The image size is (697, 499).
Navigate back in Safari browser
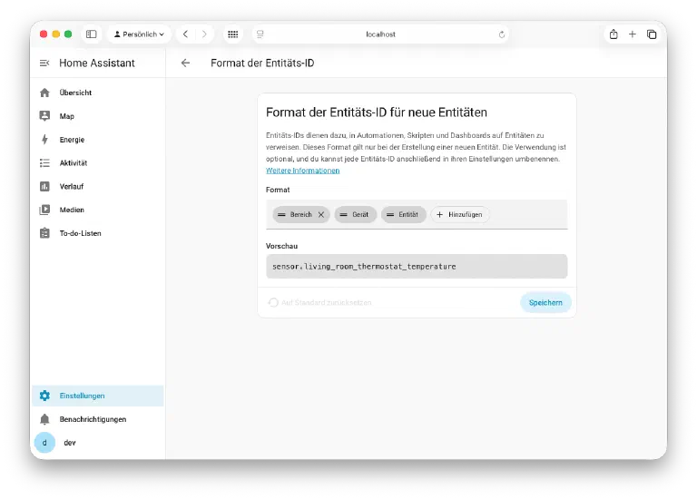[x=185, y=34]
